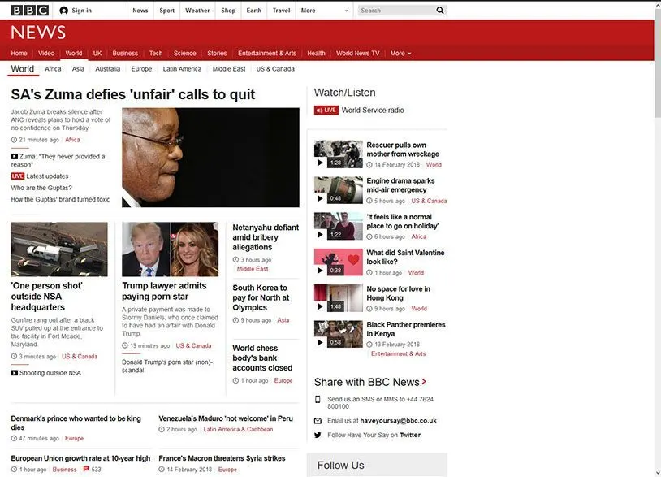The height and width of the screenshot is (477, 661).
Task: Click the comments icon showing 533
Action: pos(86,469)
